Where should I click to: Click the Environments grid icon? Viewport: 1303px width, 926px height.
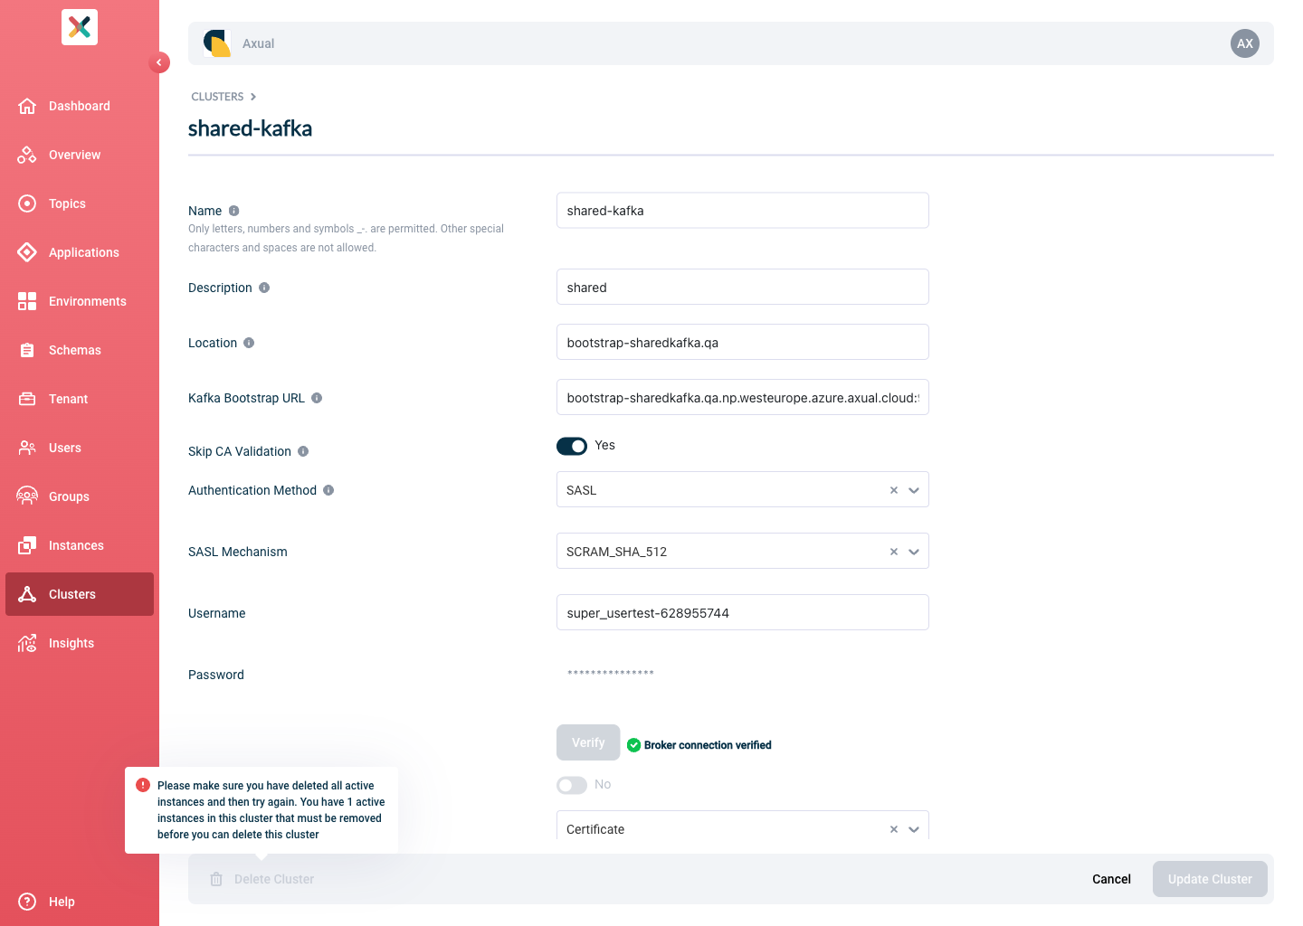click(x=27, y=301)
